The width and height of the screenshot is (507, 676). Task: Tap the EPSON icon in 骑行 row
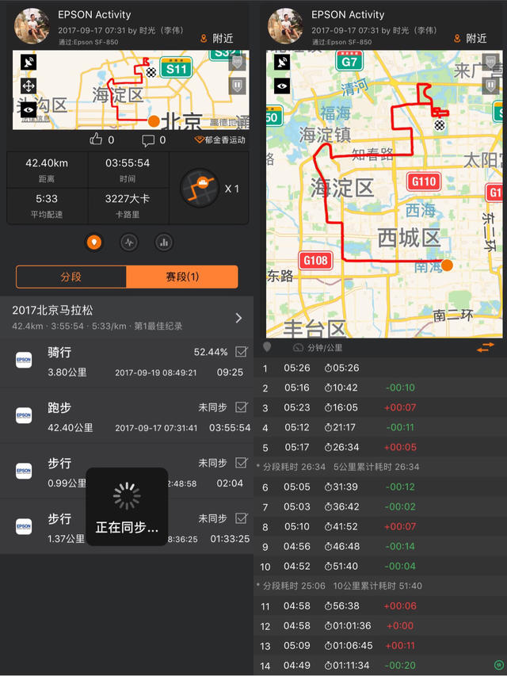24,360
